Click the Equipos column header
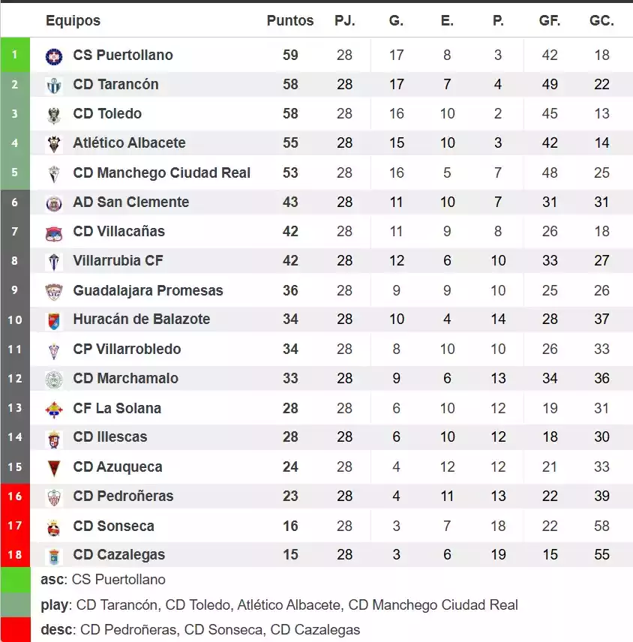The height and width of the screenshot is (642, 633). pyautogui.click(x=73, y=21)
